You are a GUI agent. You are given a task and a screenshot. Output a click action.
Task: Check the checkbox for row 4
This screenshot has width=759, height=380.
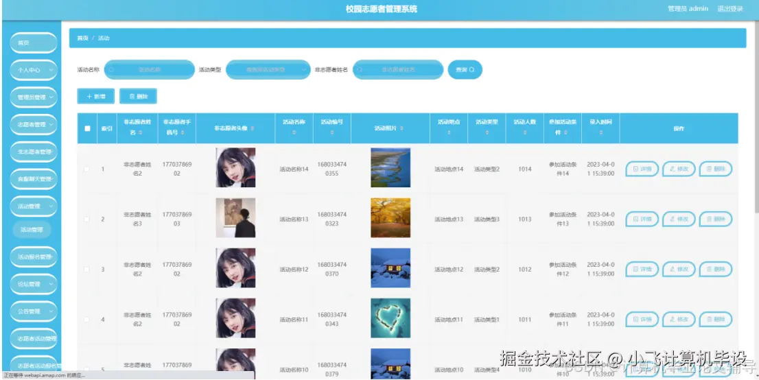click(87, 320)
